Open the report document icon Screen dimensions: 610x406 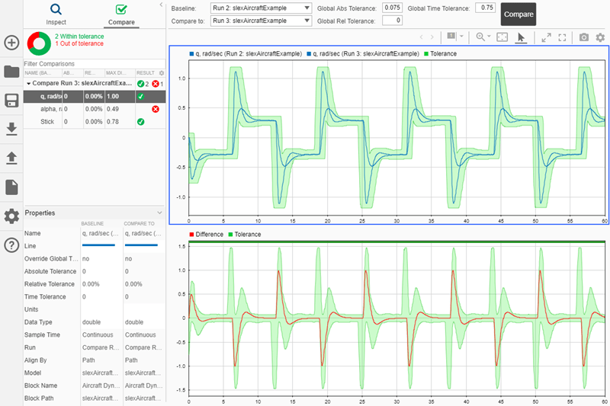tap(11, 187)
